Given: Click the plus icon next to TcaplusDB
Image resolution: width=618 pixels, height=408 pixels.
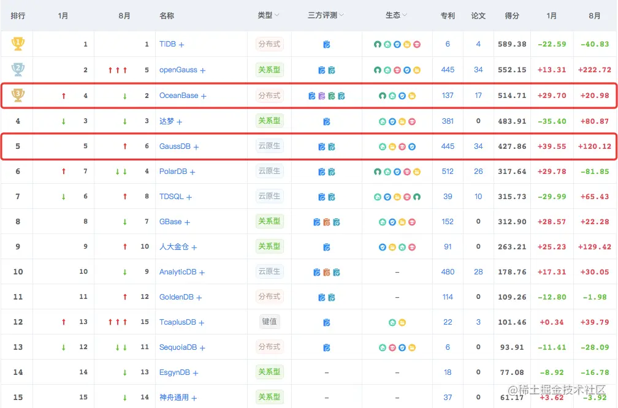Looking at the screenshot, I should tap(201, 323).
